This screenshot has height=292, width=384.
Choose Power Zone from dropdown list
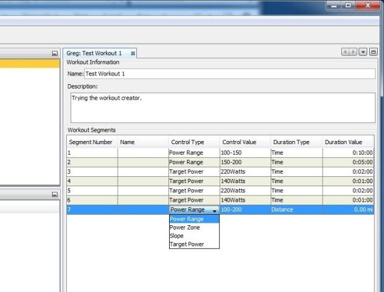point(185,228)
